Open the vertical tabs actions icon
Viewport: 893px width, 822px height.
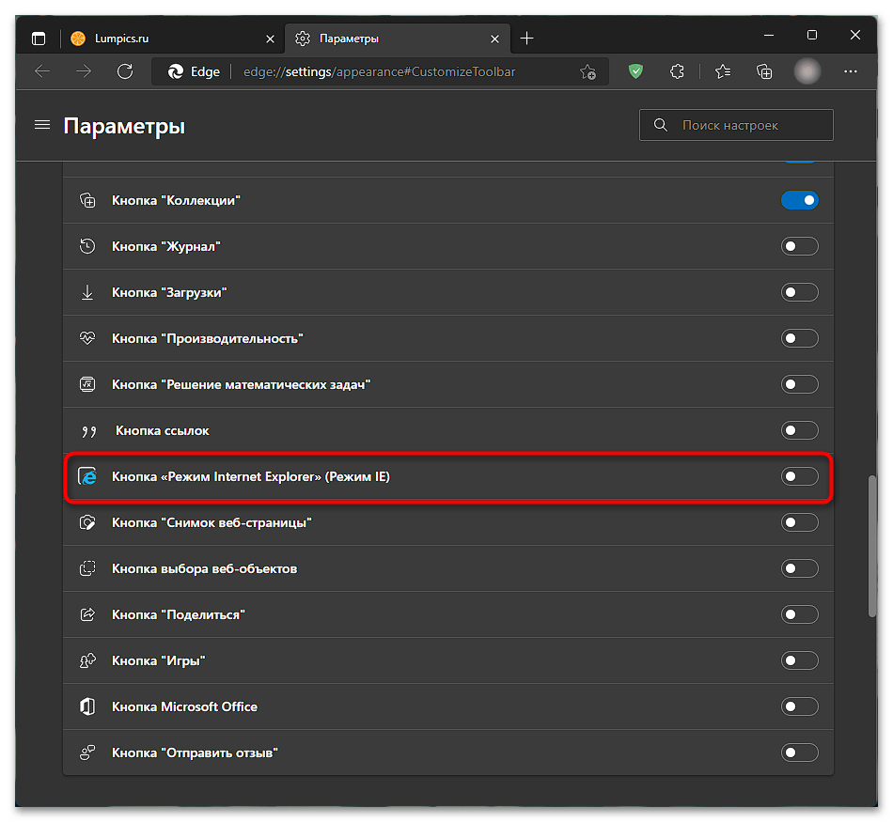pyautogui.click(x=39, y=39)
